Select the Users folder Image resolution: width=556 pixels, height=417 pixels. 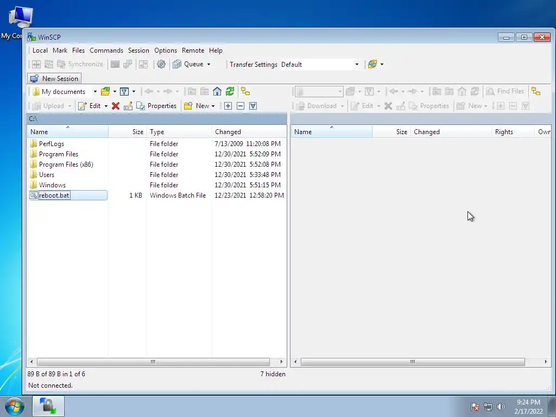pyautogui.click(x=47, y=174)
